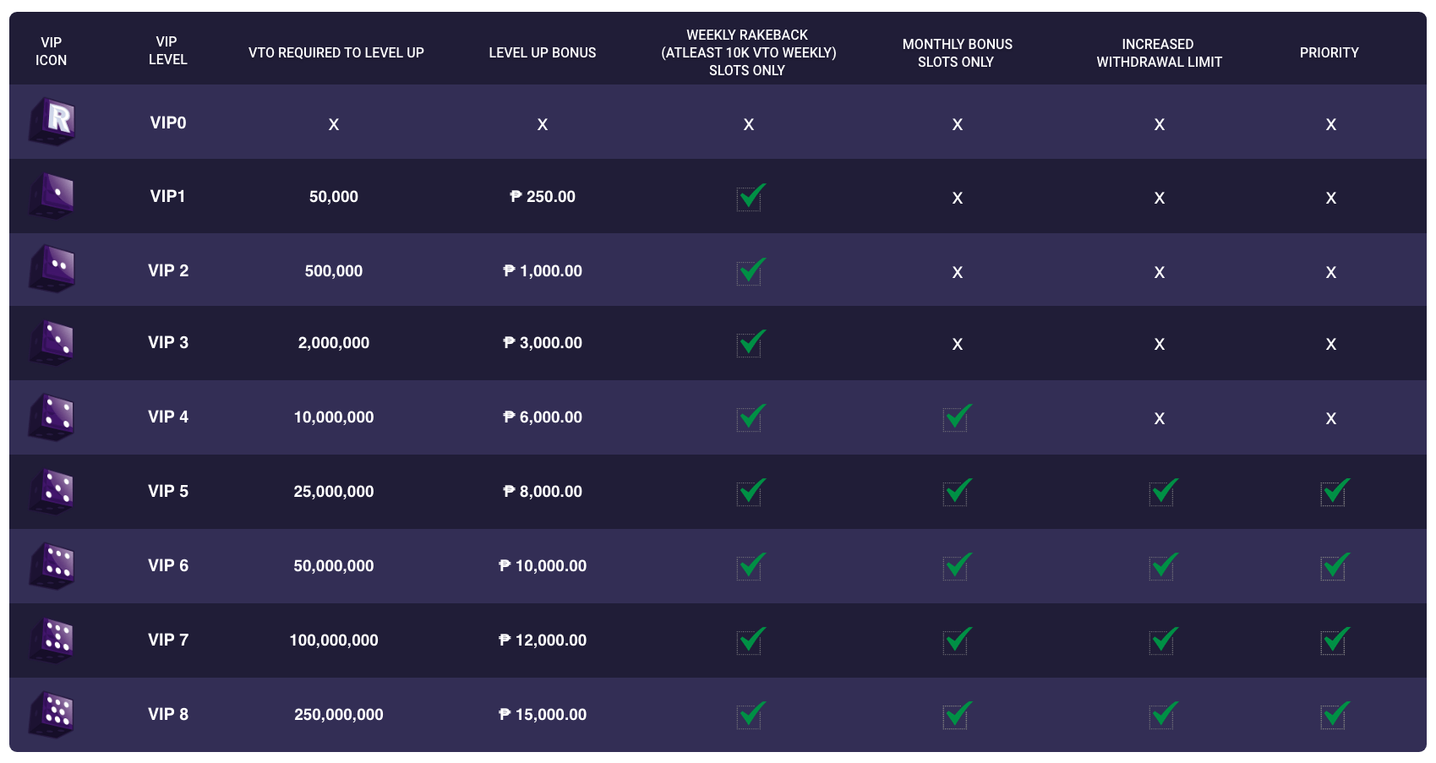Click the VIP 2 two-dot dice icon
1436x763 pixels.
click(x=52, y=269)
